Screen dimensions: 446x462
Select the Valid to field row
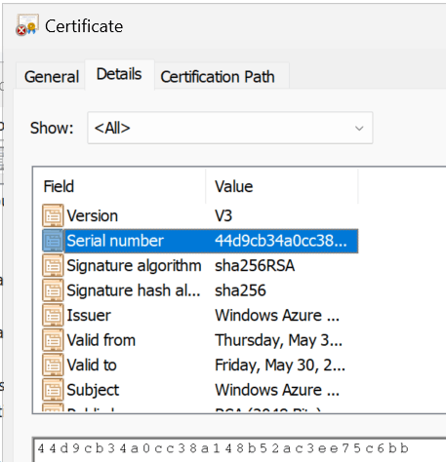pos(200,366)
